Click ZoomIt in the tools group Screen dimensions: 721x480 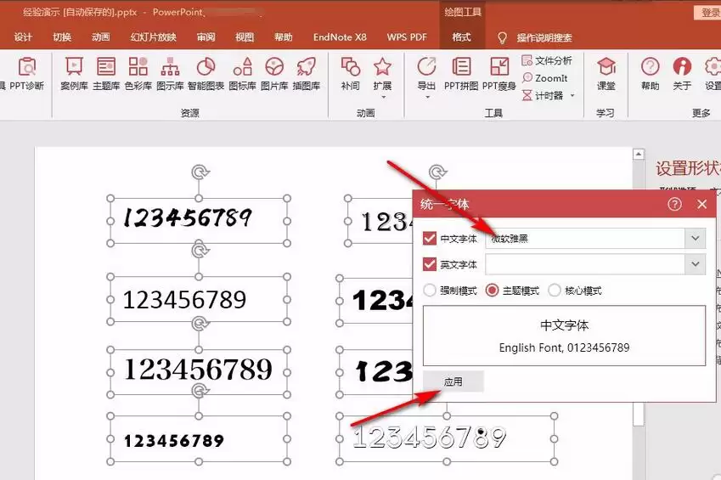(545, 78)
